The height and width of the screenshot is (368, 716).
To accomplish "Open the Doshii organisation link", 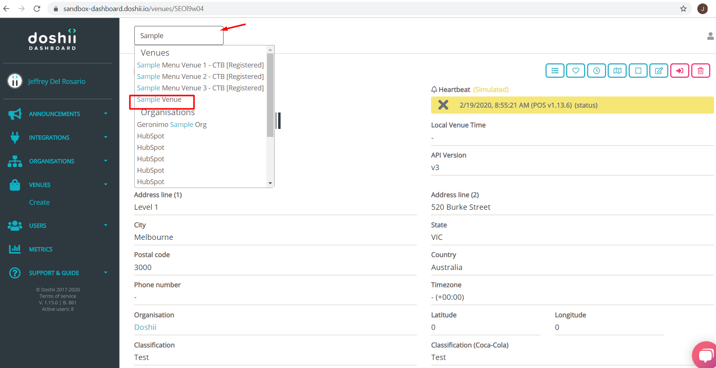I will (145, 327).
